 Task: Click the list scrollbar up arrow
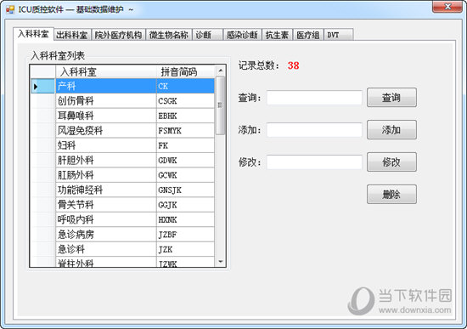click(221, 71)
